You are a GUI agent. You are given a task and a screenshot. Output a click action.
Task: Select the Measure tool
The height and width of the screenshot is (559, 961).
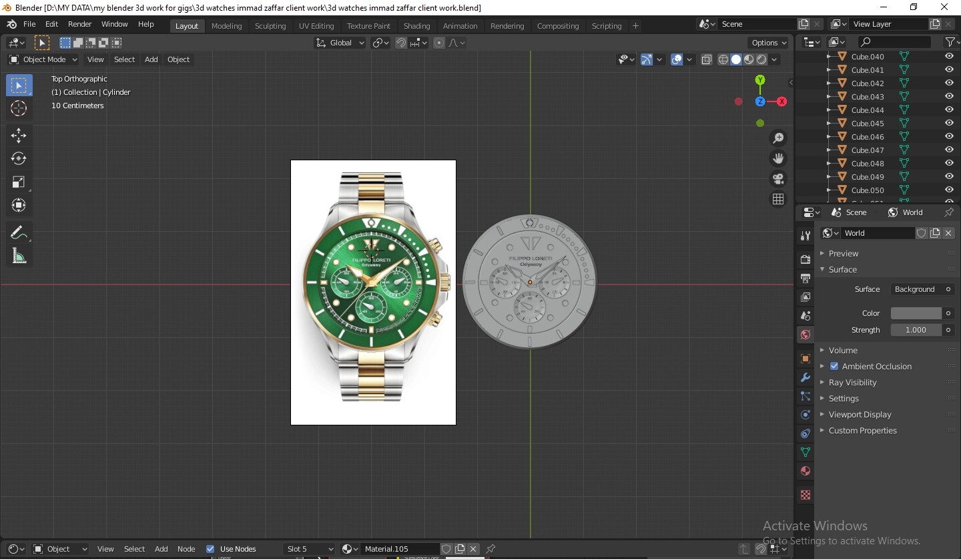pyautogui.click(x=19, y=256)
